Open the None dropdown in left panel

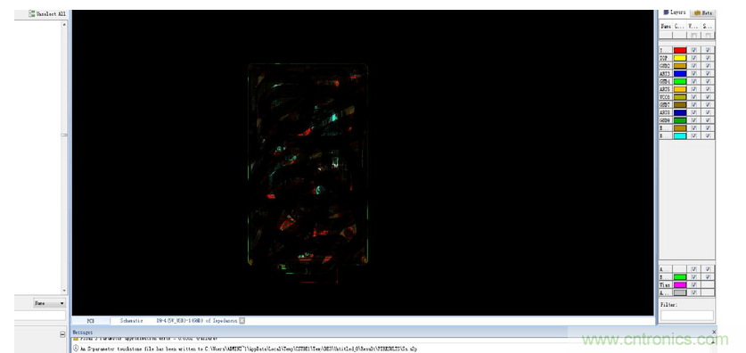coord(50,303)
